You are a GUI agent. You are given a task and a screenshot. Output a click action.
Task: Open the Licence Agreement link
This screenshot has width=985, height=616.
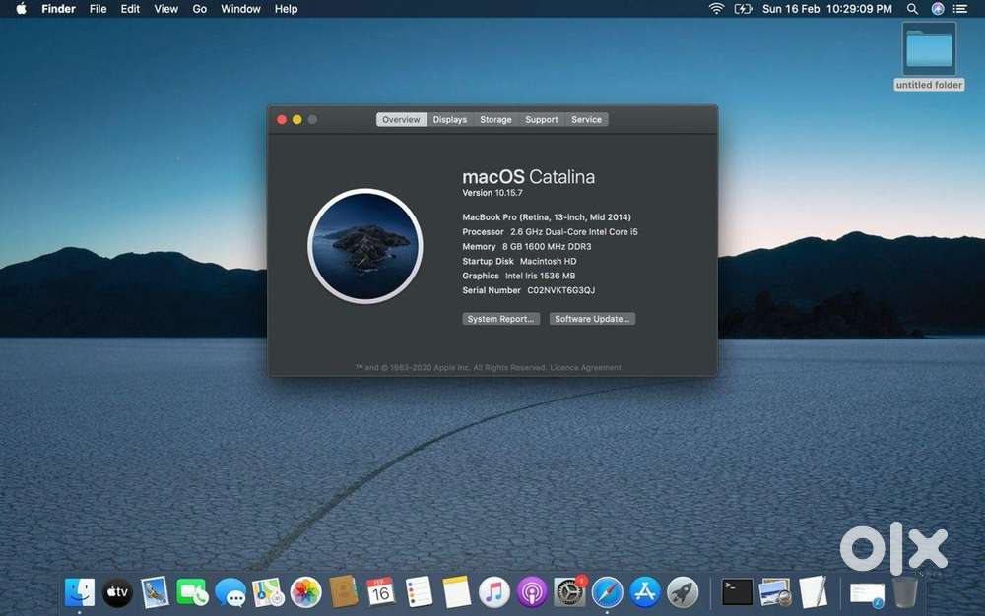coord(586,368)
